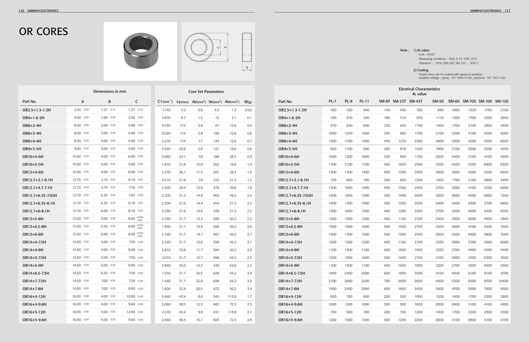Image resolution: width=529 pixels, height=342 pixels.
Task: Click the toroid dimension diagram
Action: 218,51
